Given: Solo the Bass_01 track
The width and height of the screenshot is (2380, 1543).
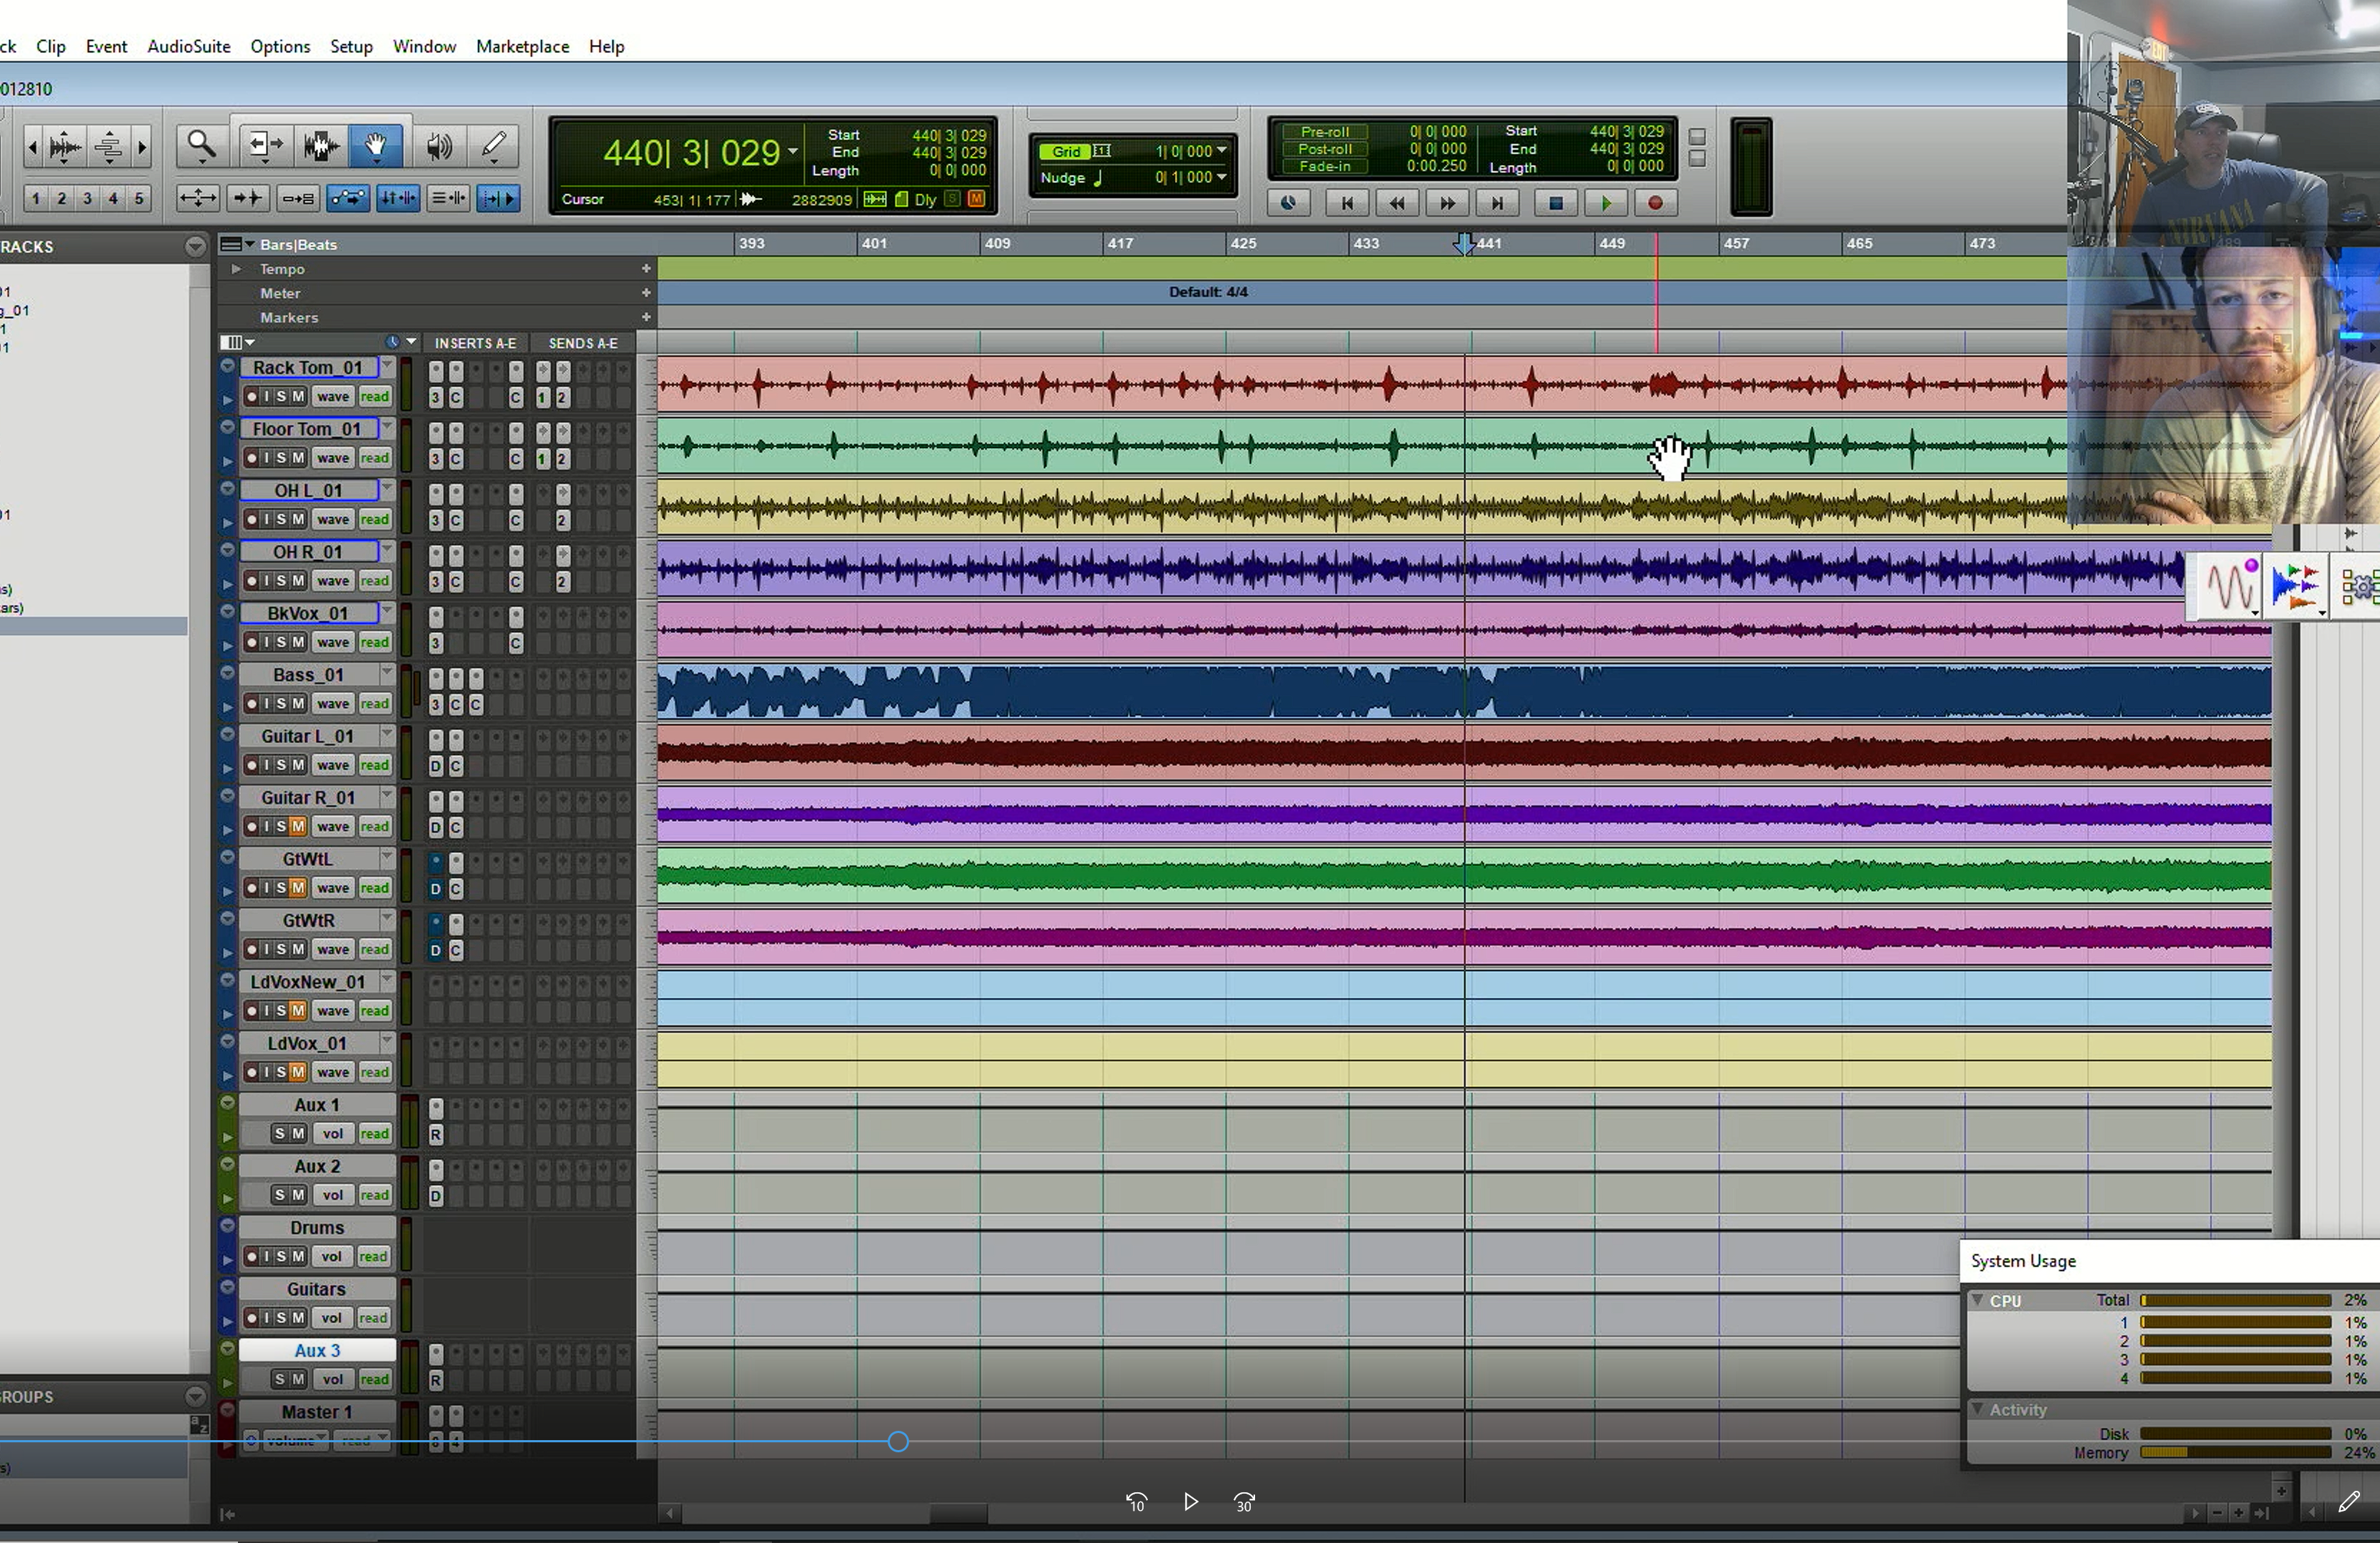Looking at the screenshot, I should (282, 704).
